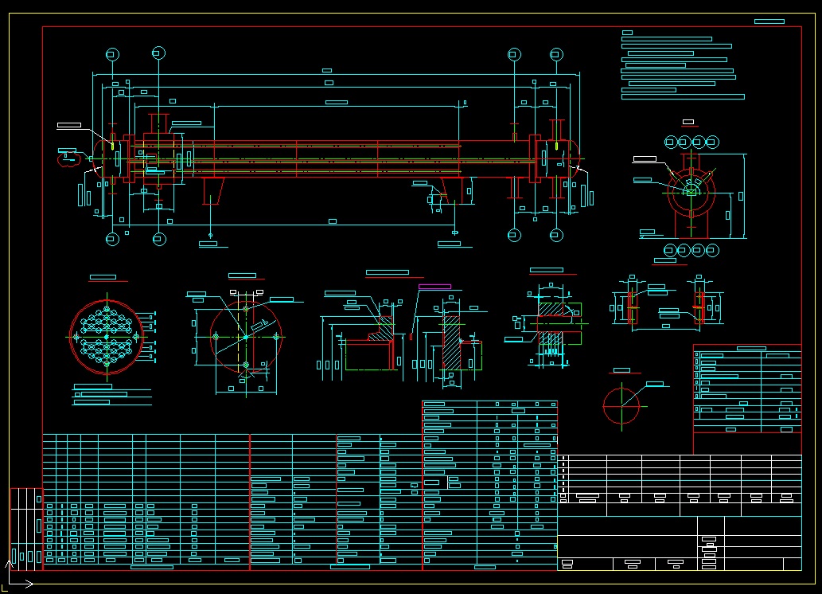The image size is (822, 594).
Task: Click the technical notes text block at top right
Action: (680, 66)
